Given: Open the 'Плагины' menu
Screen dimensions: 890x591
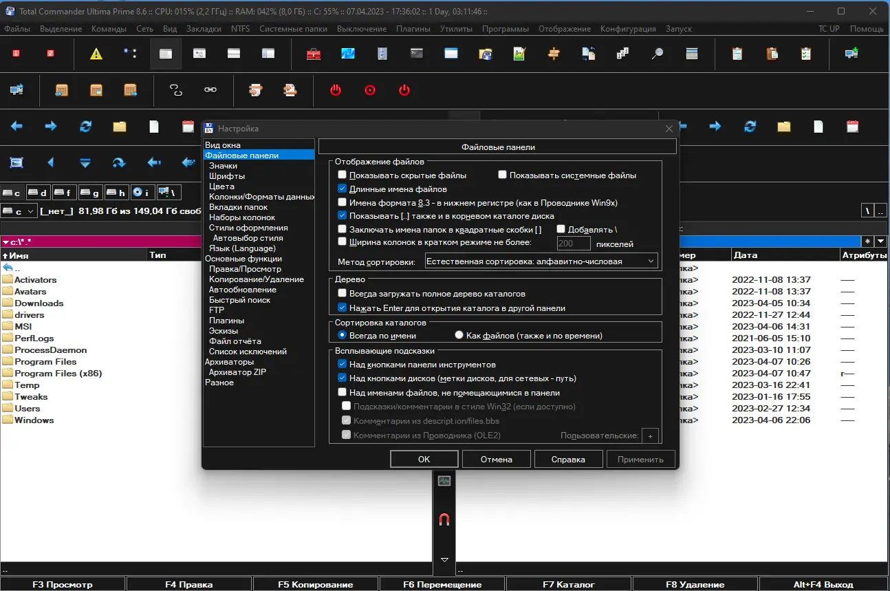Looking at the screenshot, I should [413, 29].
